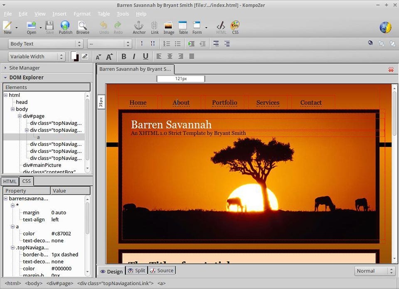Click the Link insert icon
The height and width of the screenshot is (289, 399).
[155, 27]
